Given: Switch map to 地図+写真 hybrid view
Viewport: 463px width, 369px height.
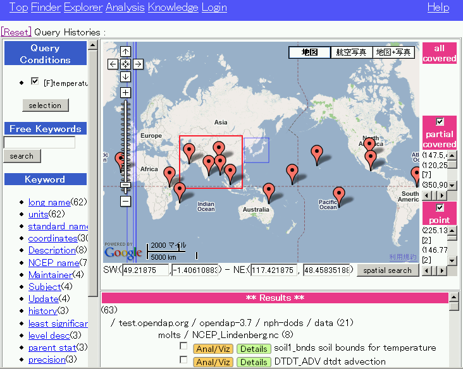Looking at the screenshot, I should point(393,52).
